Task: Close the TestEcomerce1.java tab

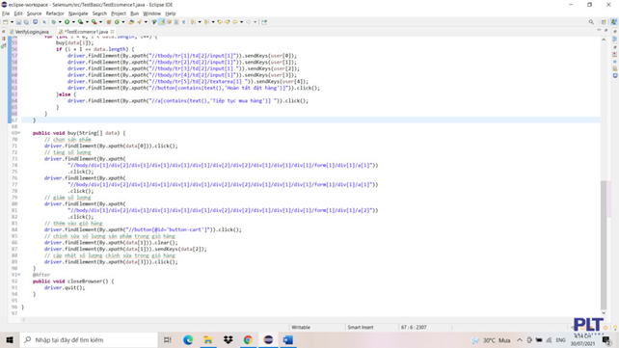Action: (113, 32)
